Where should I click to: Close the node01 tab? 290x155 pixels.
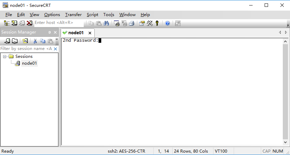click(90, 33)
